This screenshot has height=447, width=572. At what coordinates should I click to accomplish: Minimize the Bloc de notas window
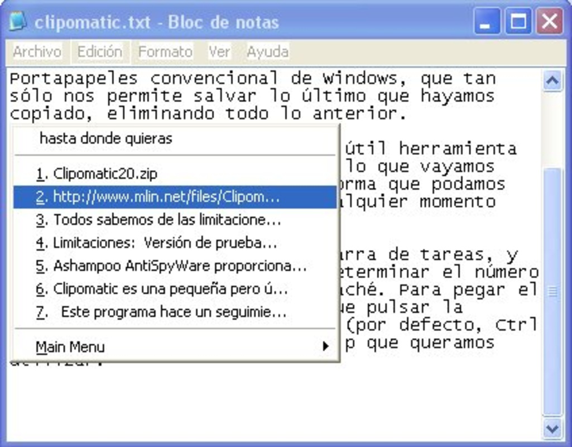click(487, 21)
